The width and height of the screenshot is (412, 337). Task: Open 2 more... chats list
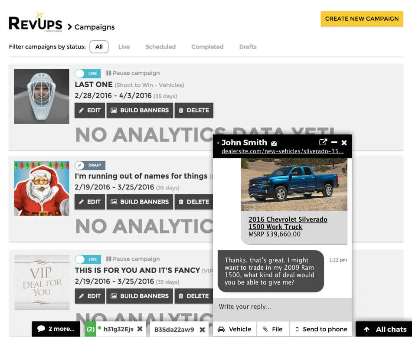click(56, 329)
